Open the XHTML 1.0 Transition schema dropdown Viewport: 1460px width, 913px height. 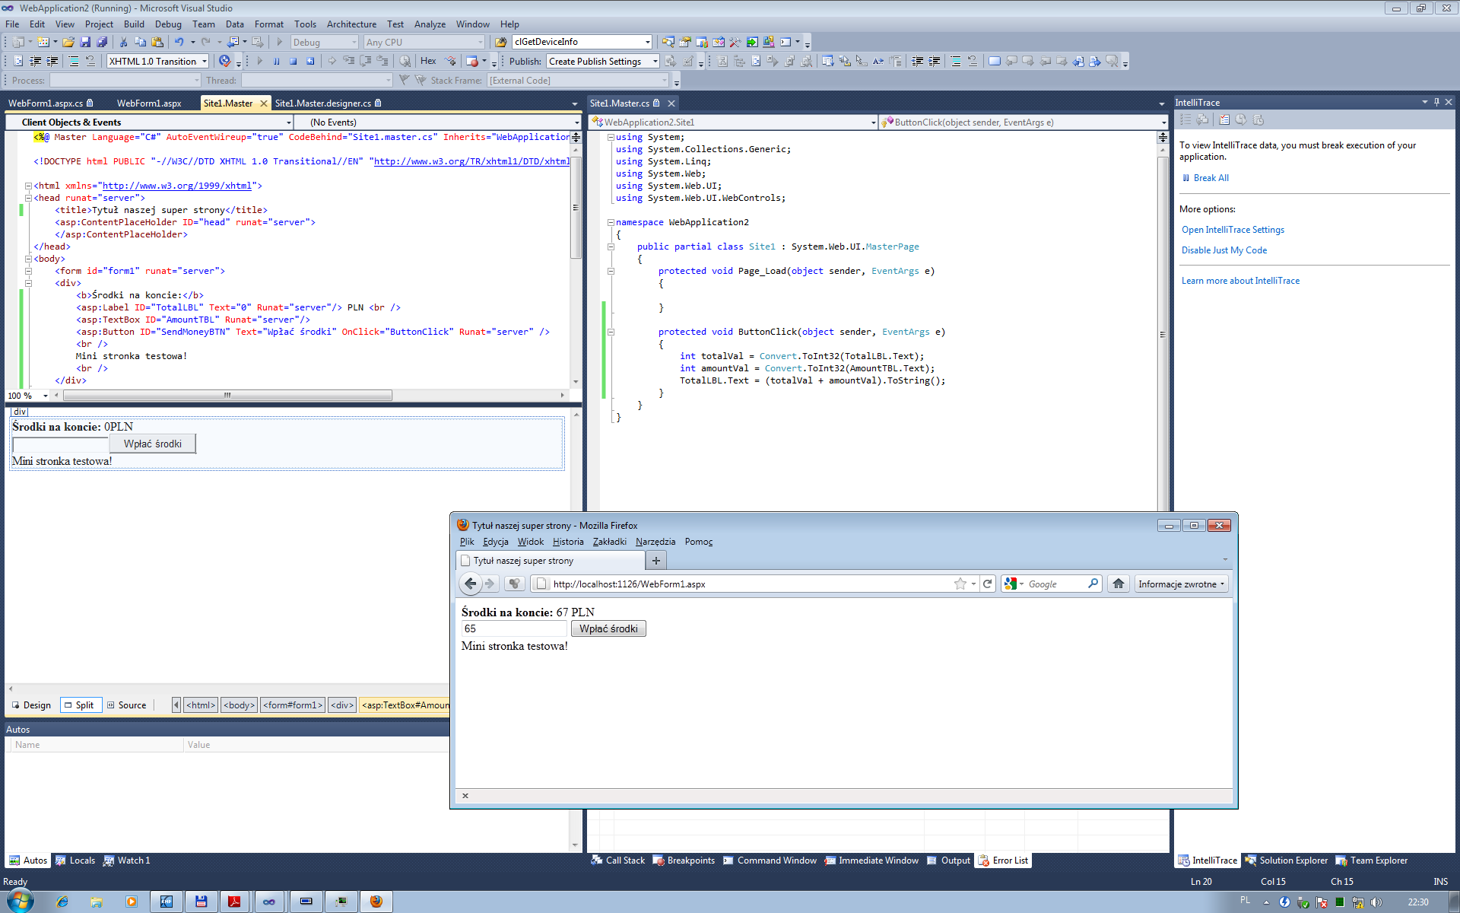[x=205, y=62]
